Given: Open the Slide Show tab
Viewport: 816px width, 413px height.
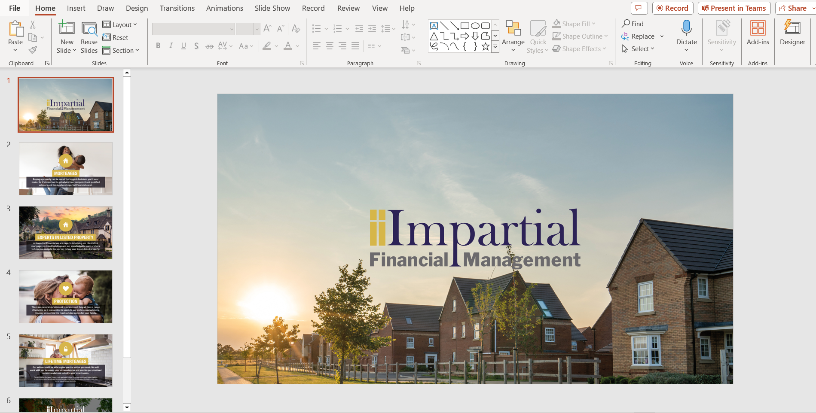Looking at the screenshot, I should click(272, 8).
